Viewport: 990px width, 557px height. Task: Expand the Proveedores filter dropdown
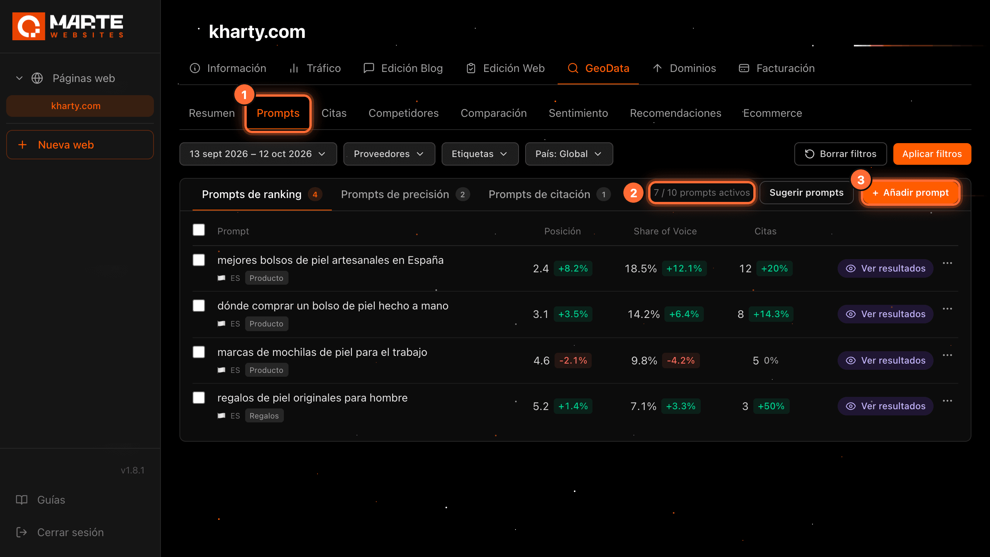click(389, 154)
